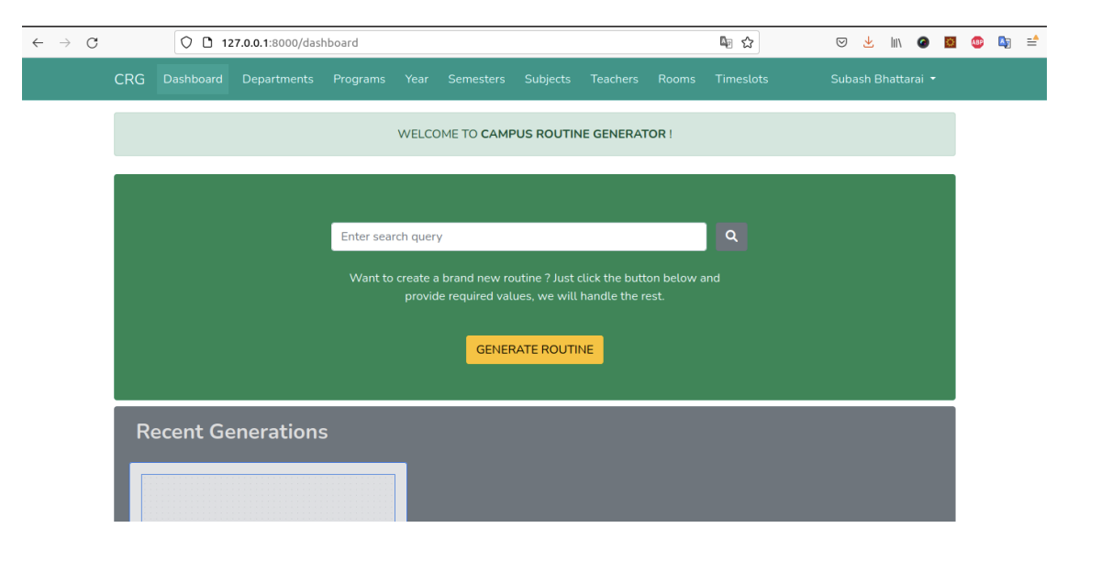Screen dimensions: 1101x572
Task: Reload the page with the refresh icon
Action: (92, 42)
